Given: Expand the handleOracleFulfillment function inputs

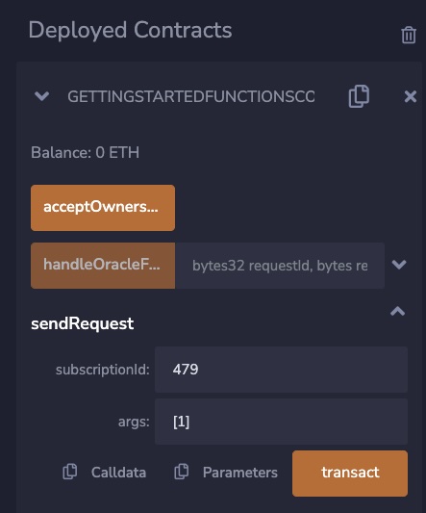Looking at the screenshot, I should (399, 265).
